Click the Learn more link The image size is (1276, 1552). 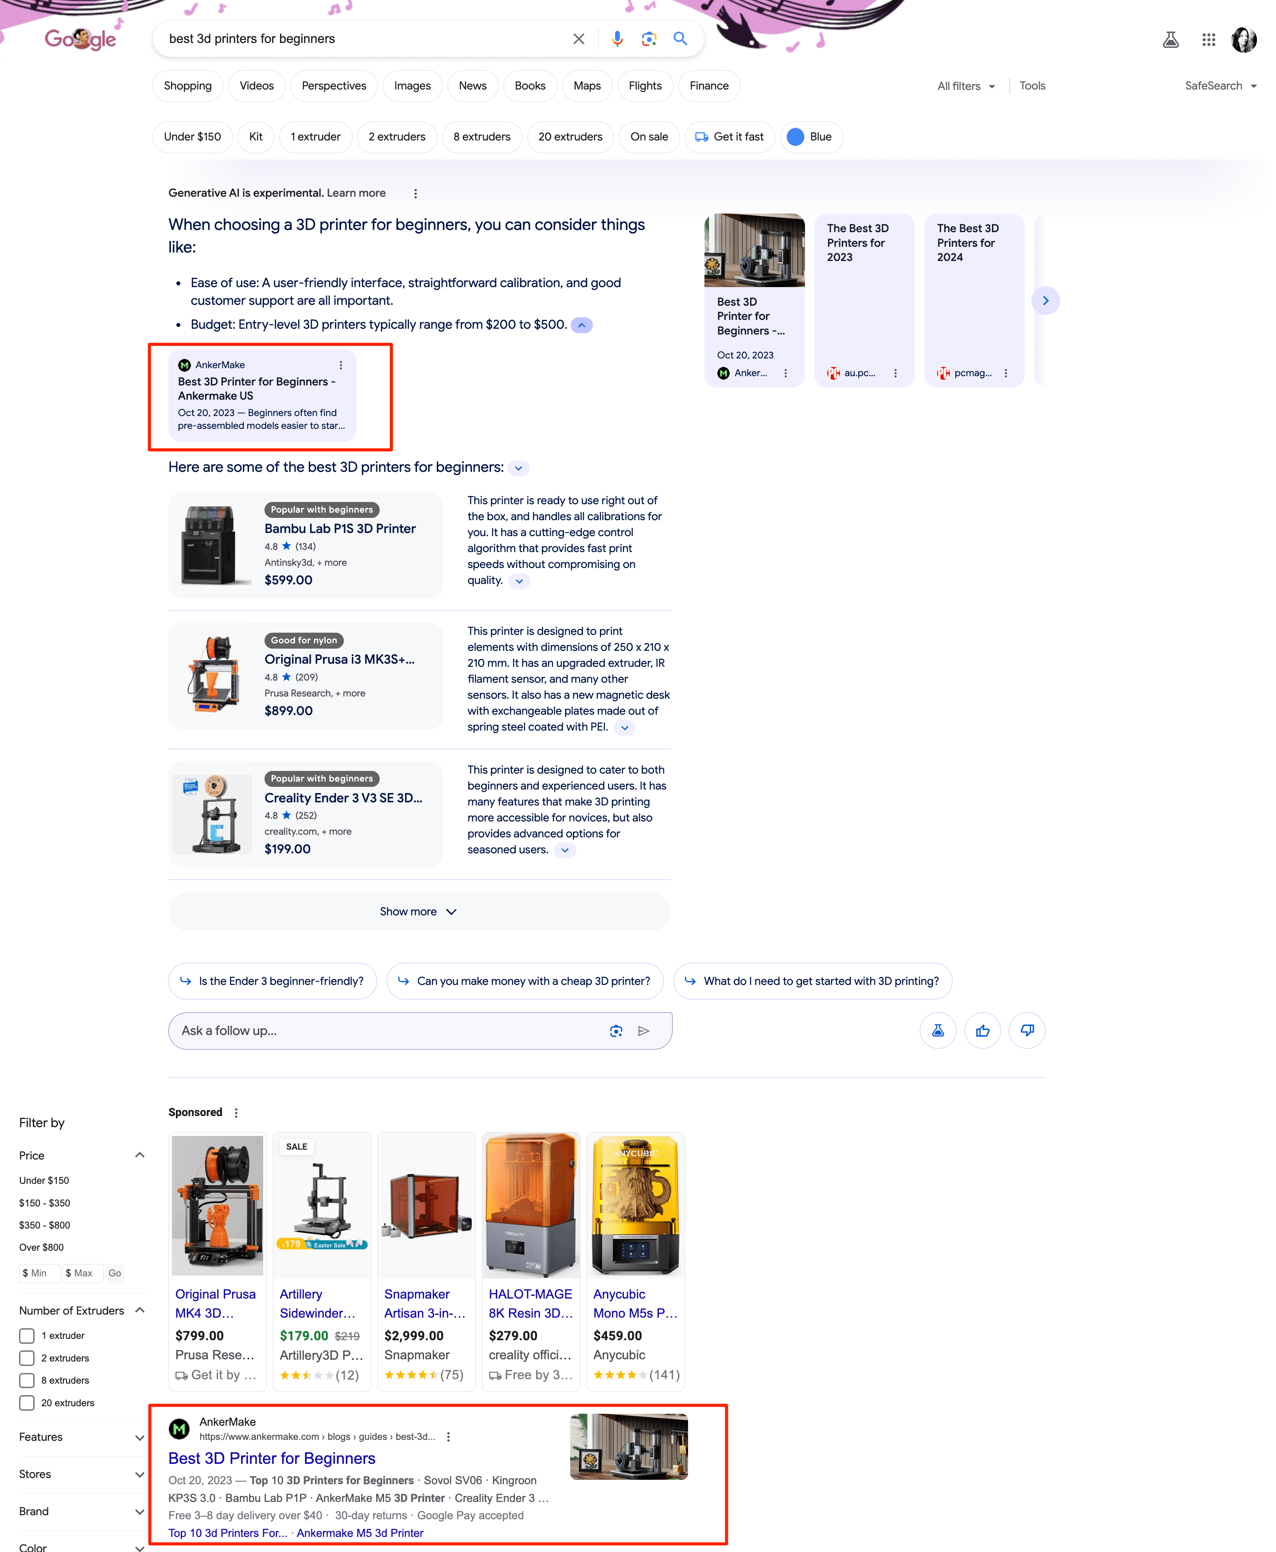[x=356, y=193]
